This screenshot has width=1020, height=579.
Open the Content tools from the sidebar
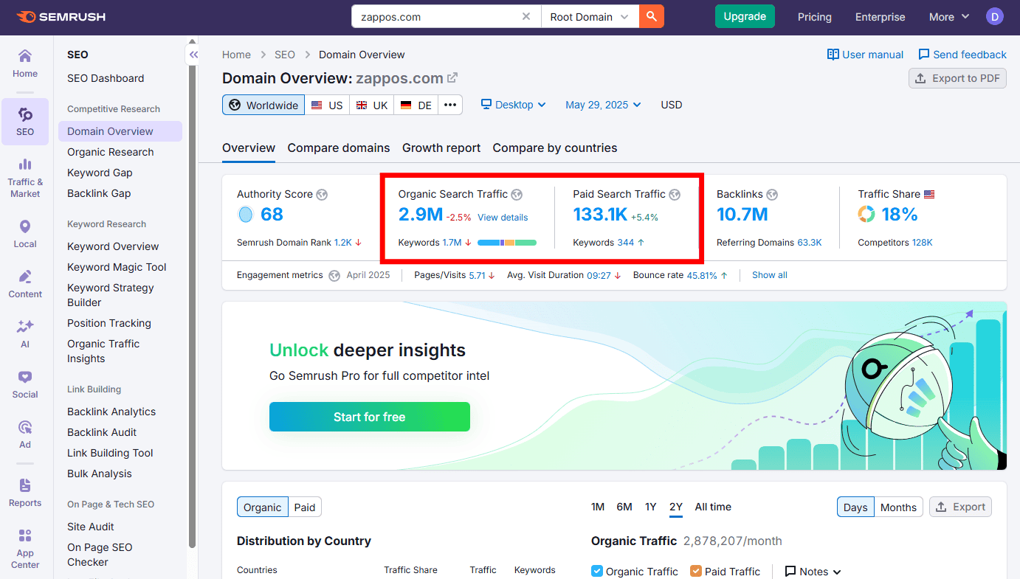25,284
